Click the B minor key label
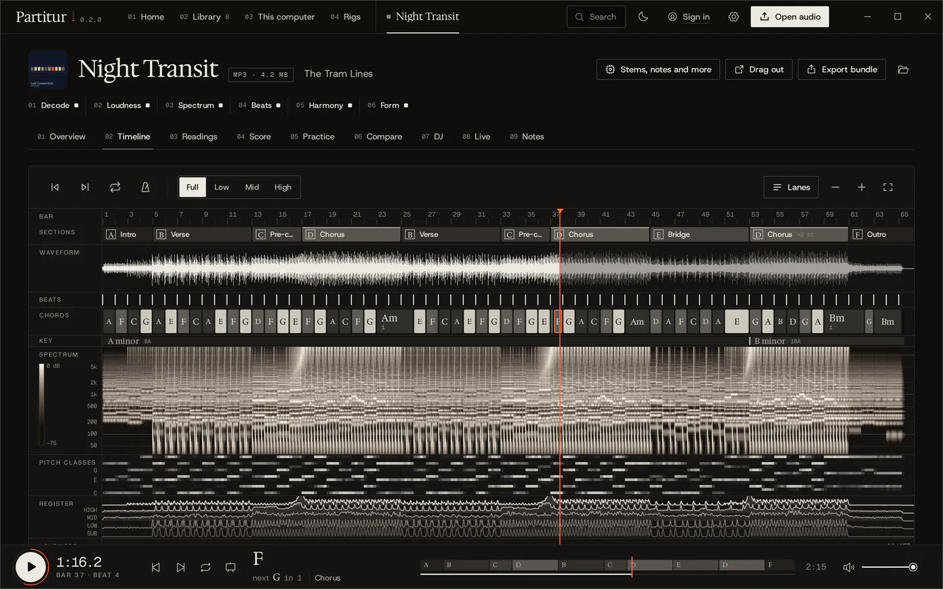This screenshot has height=589, width=943. [769, 341]
